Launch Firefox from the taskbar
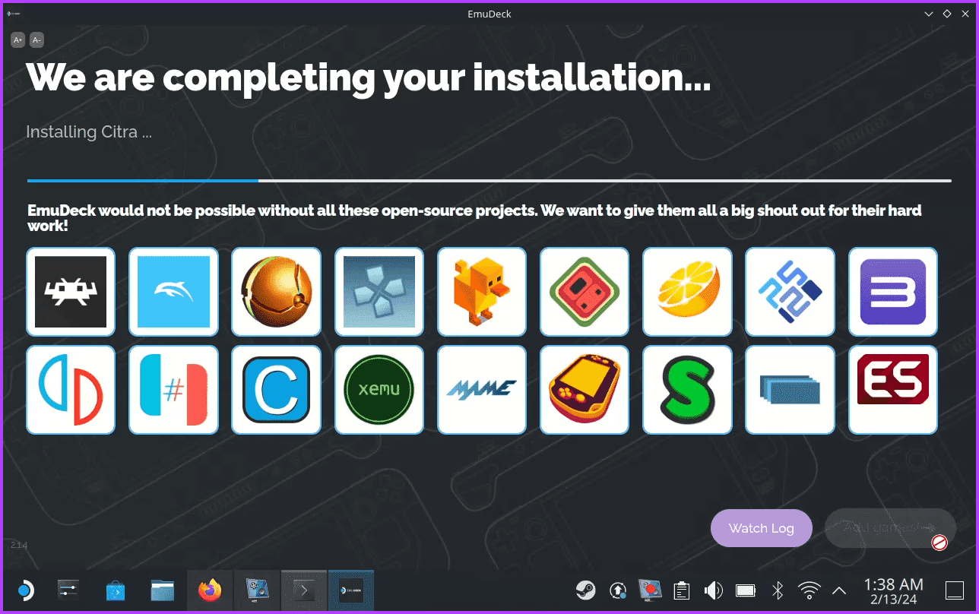Viewport: 979px width, 614px height. (x=210, y=590)
